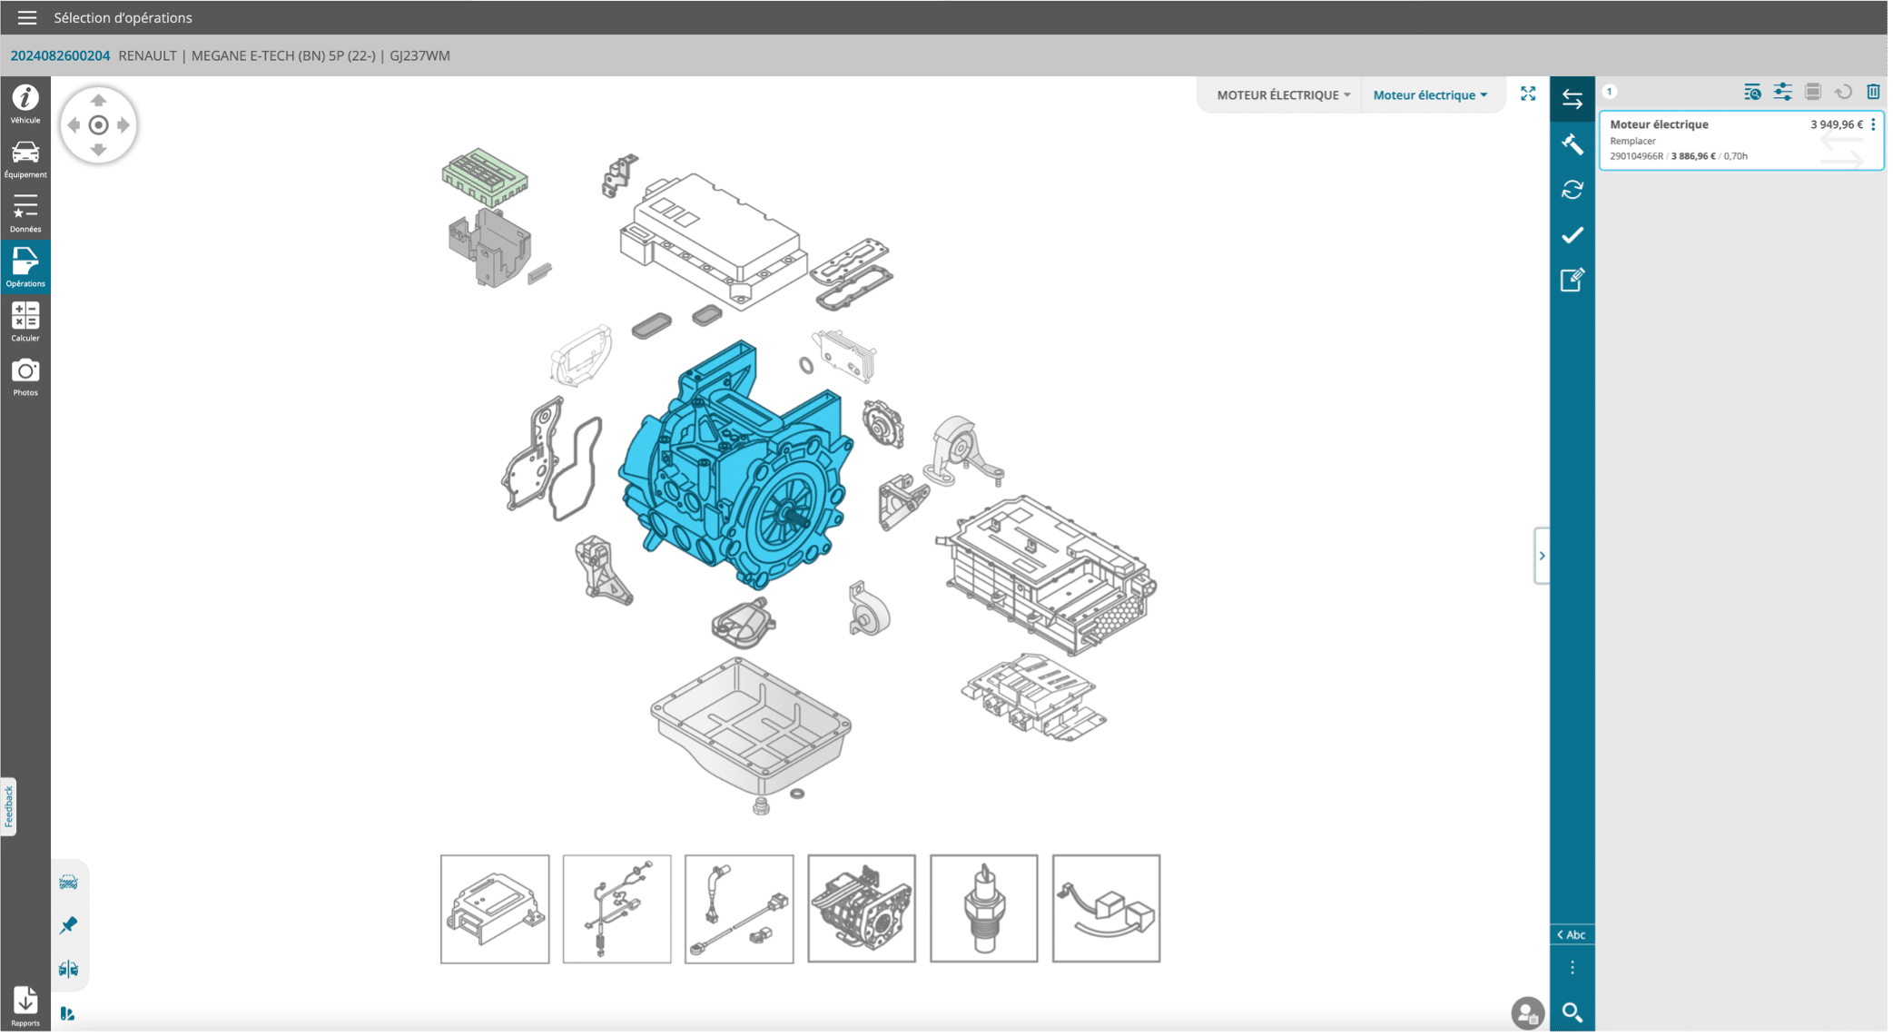Toggle fullscreen diagram view
Image resolution: width=1893 pixels, height=1036 pixels.
click(x=1528, y=94)
